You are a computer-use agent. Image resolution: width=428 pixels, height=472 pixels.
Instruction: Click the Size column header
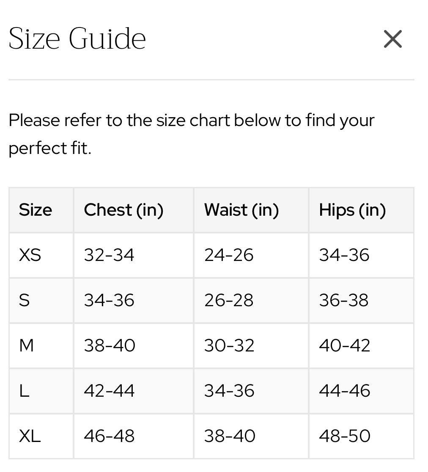pyautogui.click(x=36, y=210)
